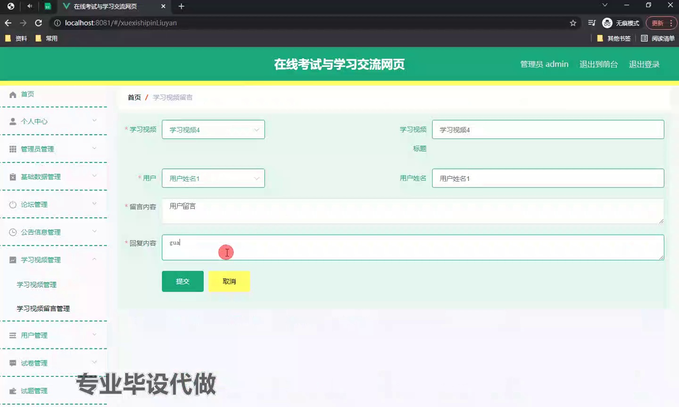
Task: Click the clock icon for 公告信息管理
Action: 13,232
